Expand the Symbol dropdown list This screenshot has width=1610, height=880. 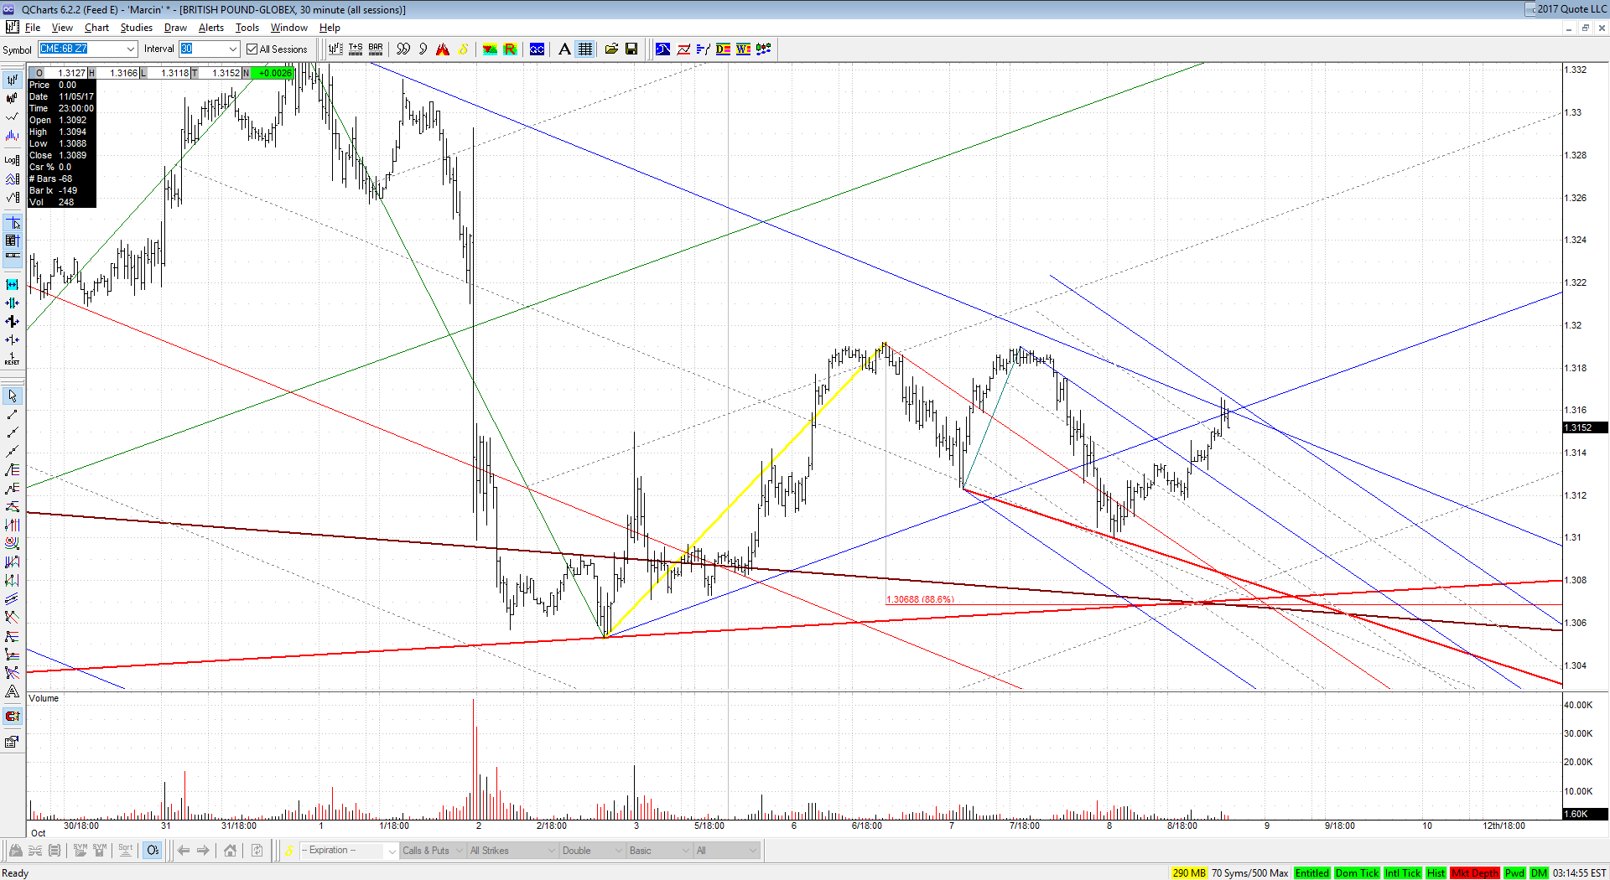131,49
